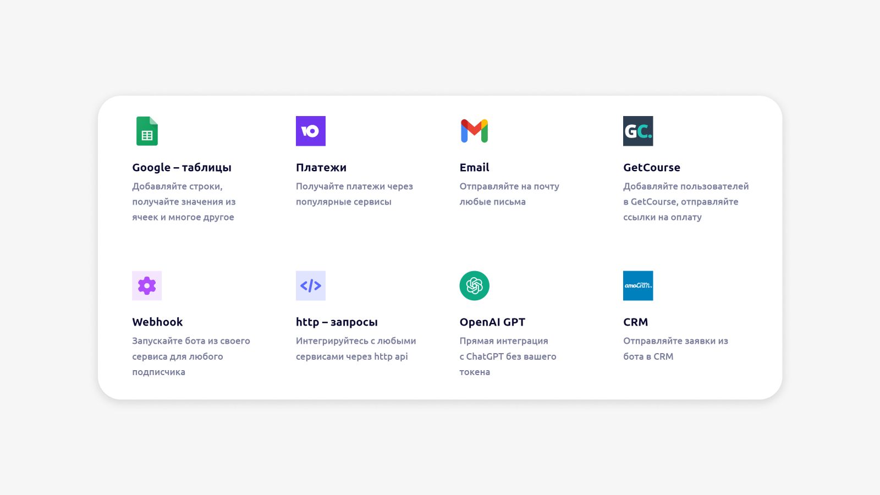Click the 'CRM' heading
The width and height of the screenshot is (880, 495).
point(635,322)
